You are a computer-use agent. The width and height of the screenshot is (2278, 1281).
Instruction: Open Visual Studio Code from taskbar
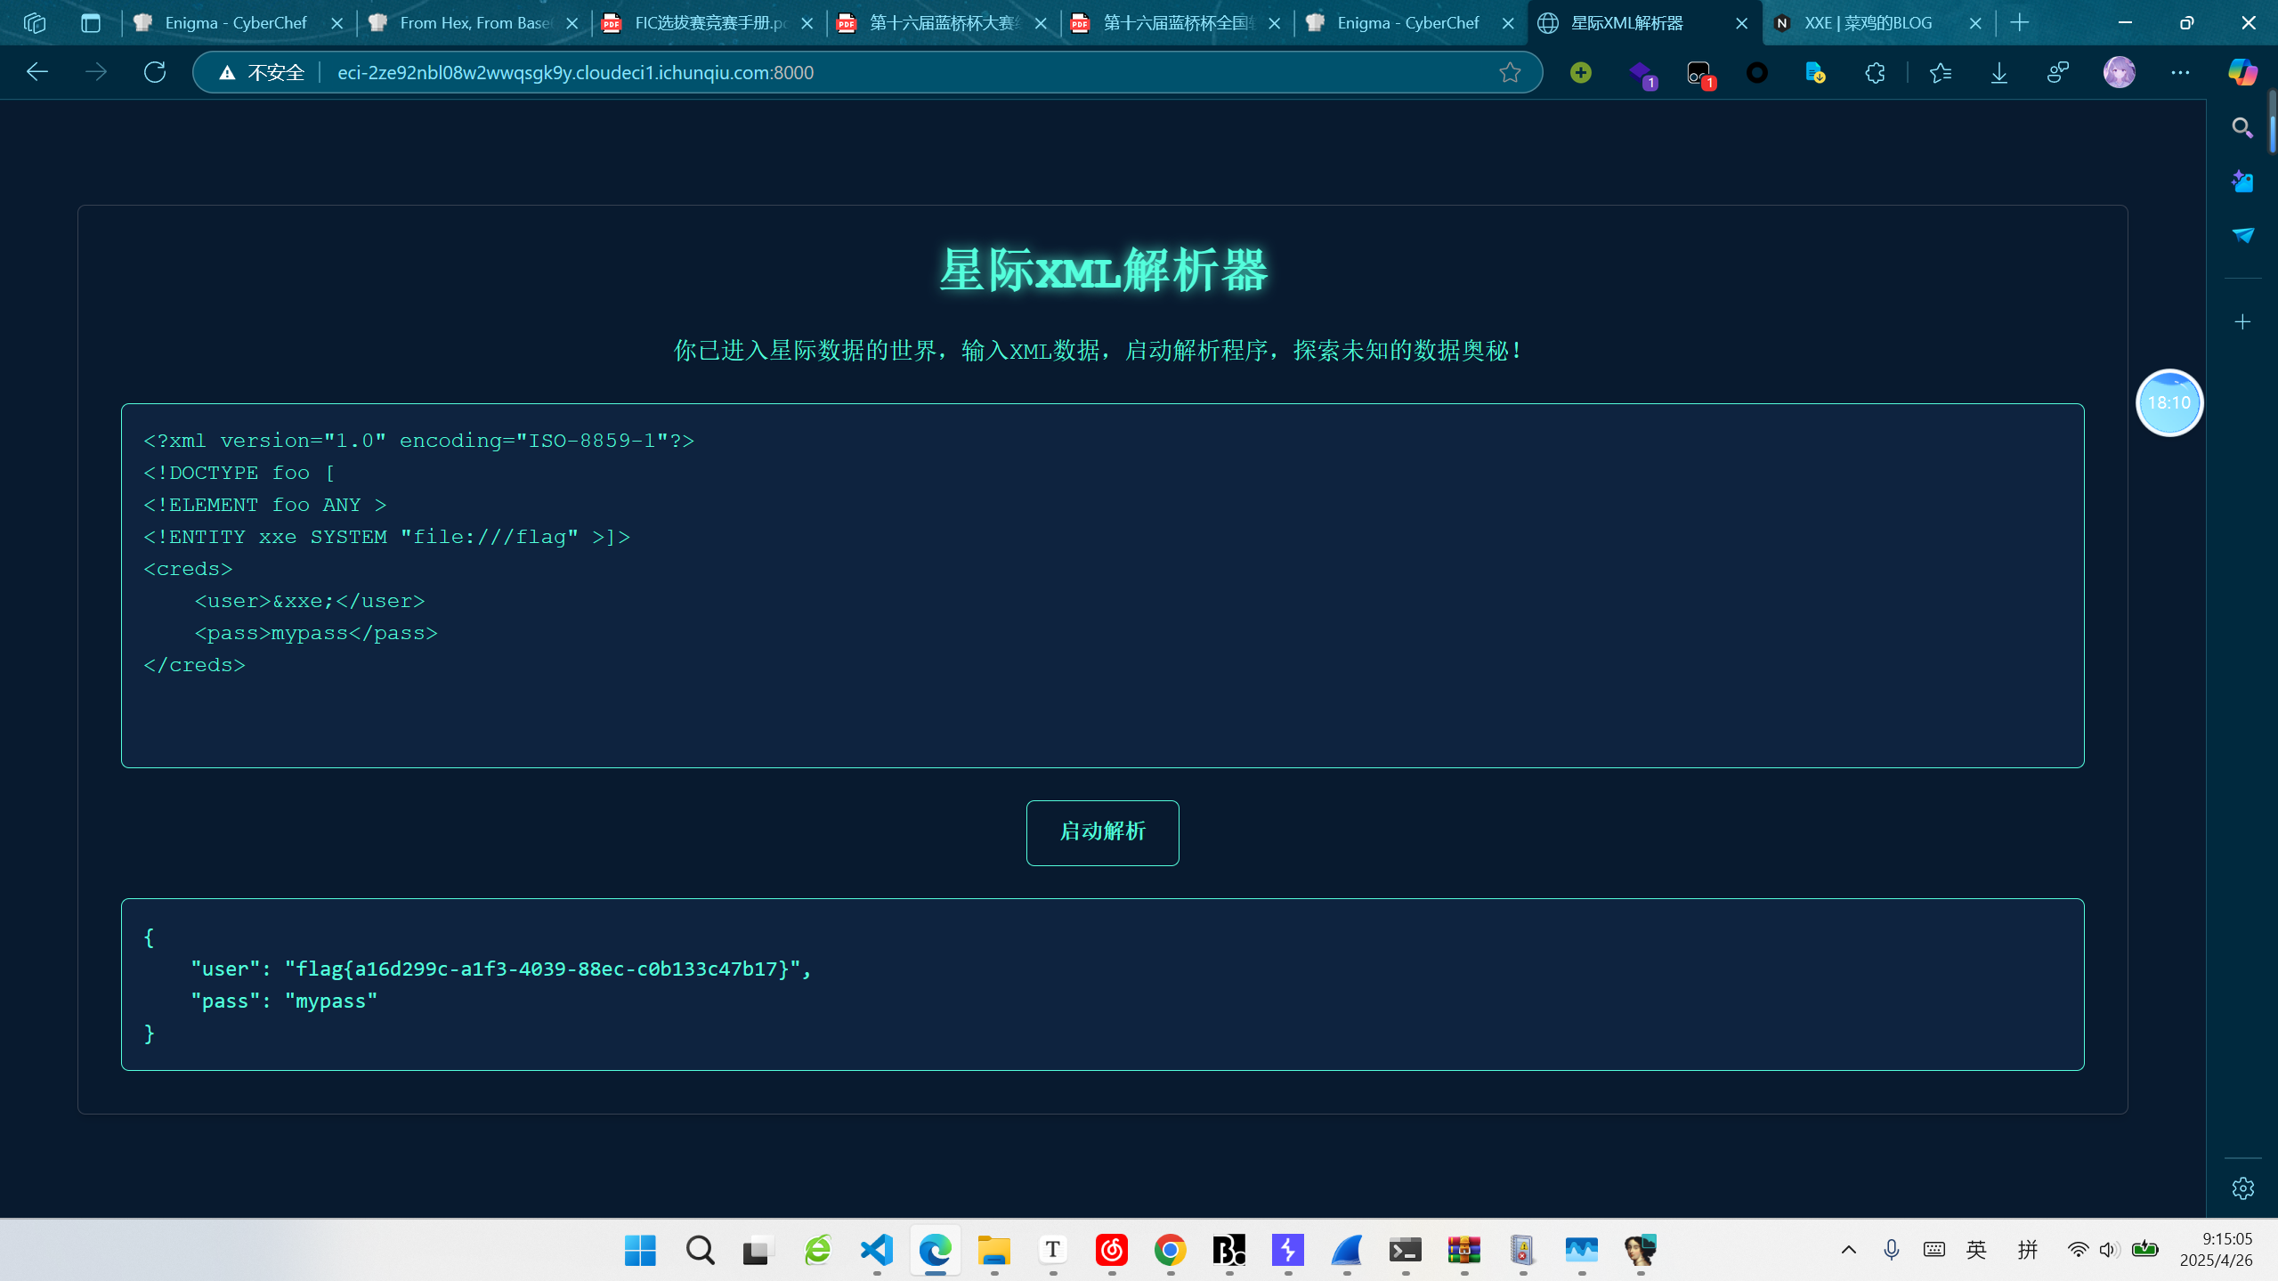pyautogui.click(x=877, y=1251)
